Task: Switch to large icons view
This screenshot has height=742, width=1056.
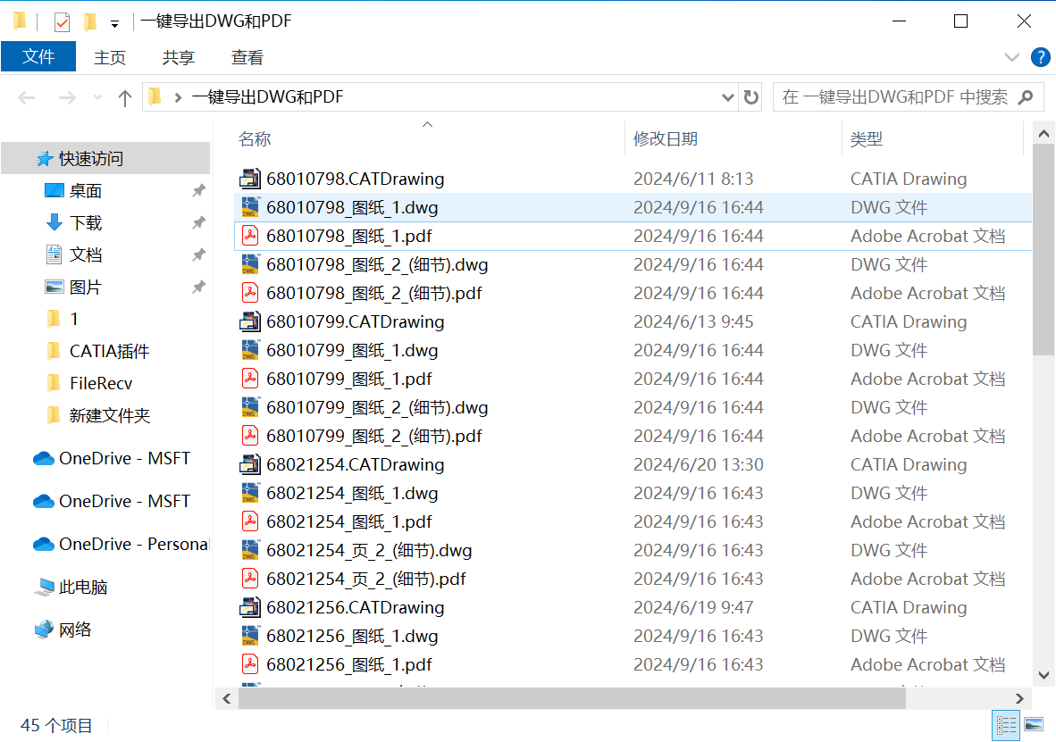Action: pos(1034,724)
